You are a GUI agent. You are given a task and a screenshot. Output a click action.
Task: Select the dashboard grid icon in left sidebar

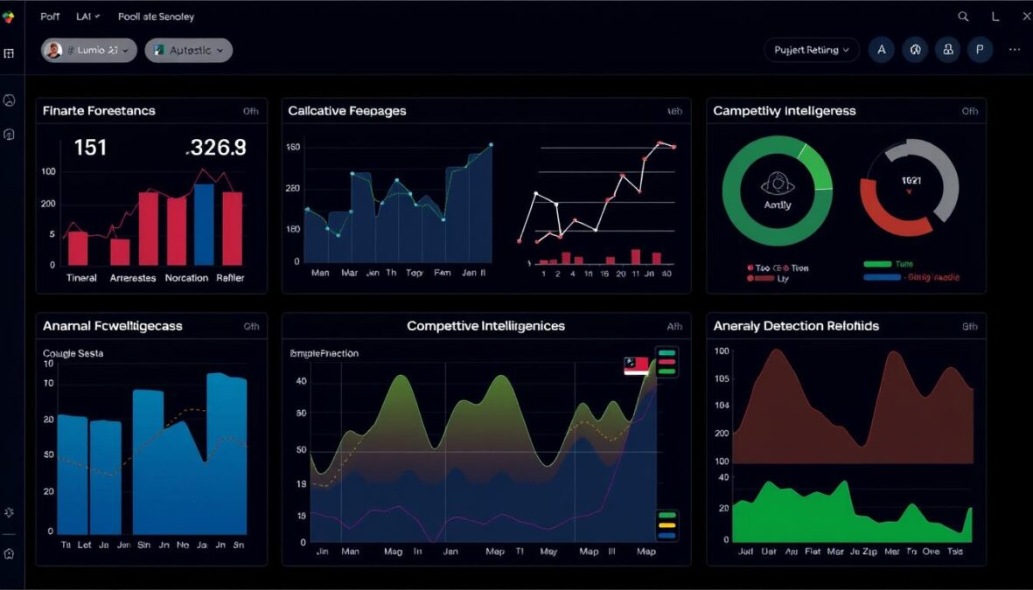[10, 52]
